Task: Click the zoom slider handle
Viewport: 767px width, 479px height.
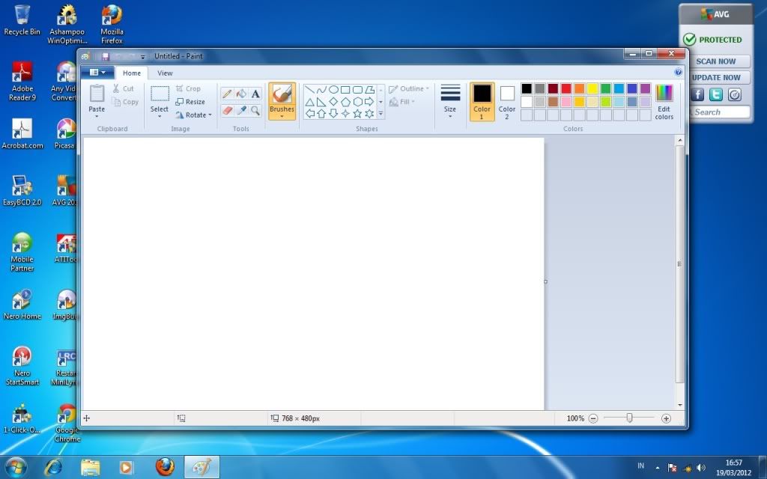Action: [x=629, y=418]
